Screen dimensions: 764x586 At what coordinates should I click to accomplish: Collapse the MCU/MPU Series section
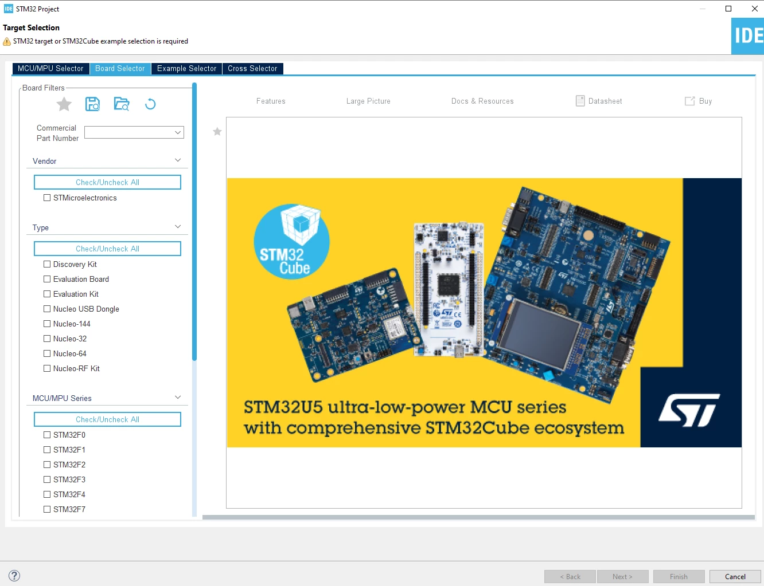pos(178,398)
